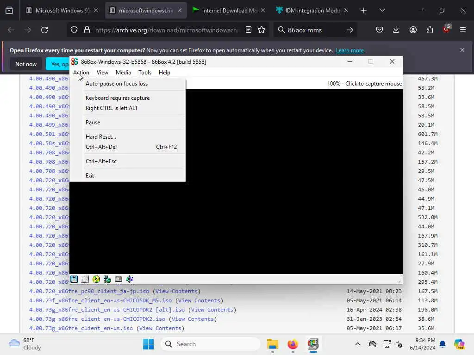Image resolution: width=474 pixels, height=355 pixels.
Task: Click Not now on Firefox startup prompt
Action: pos(26,64)
